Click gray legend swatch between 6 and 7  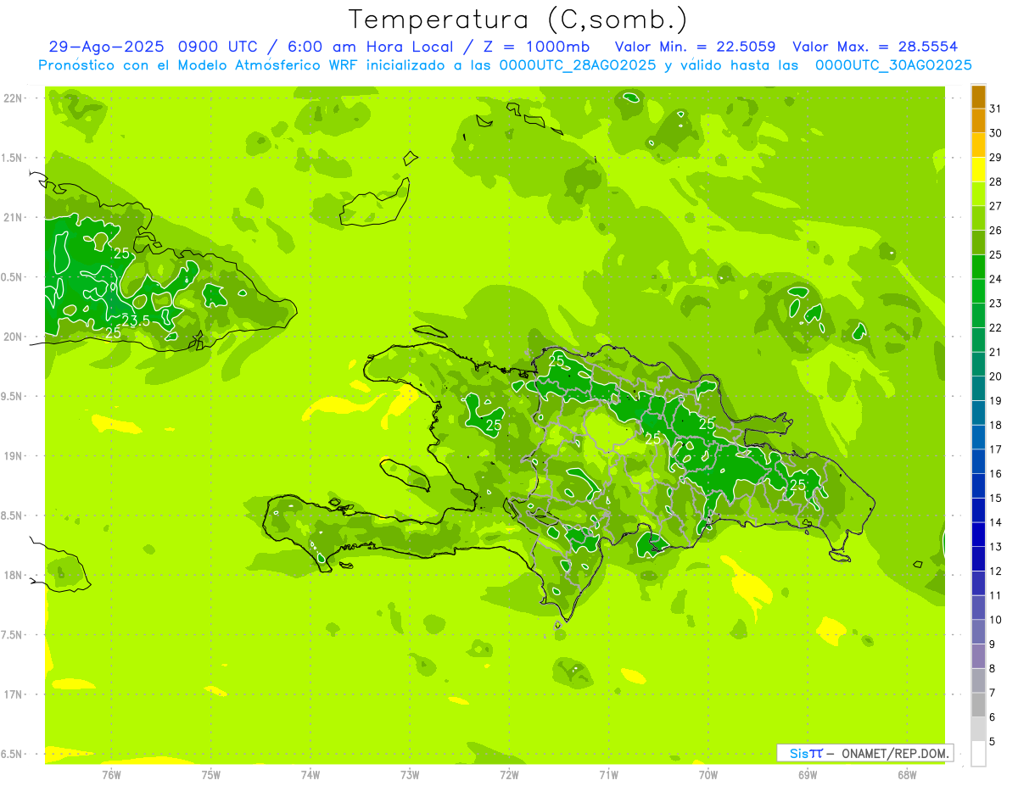pos(978,705)
